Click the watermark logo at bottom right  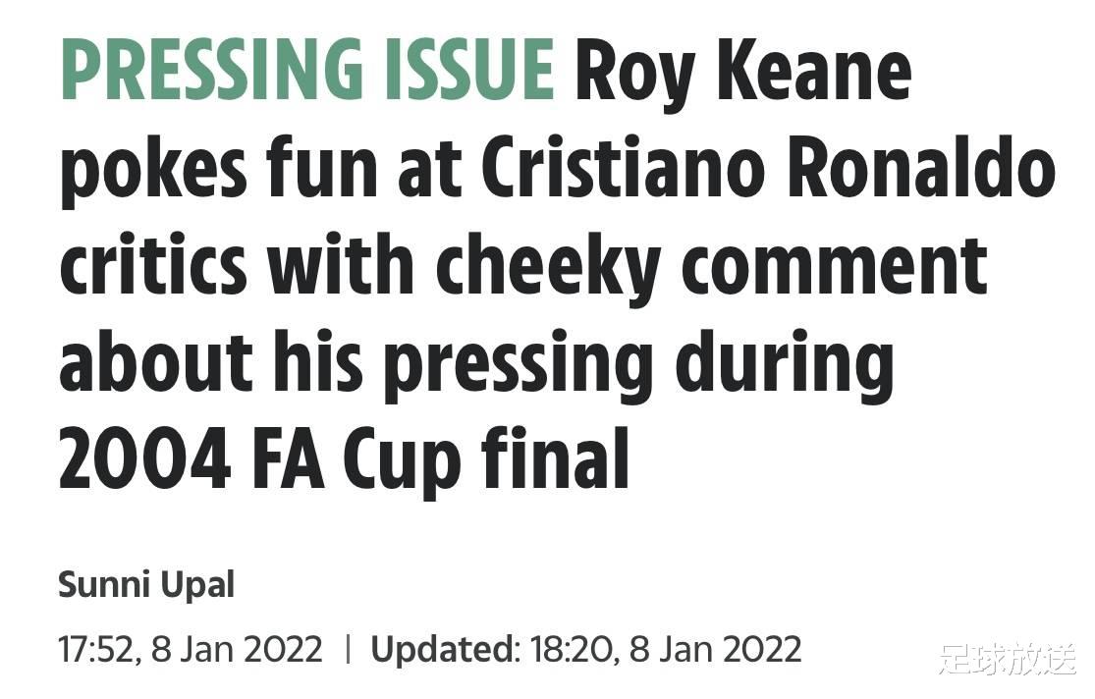(x=1009, y=659)
